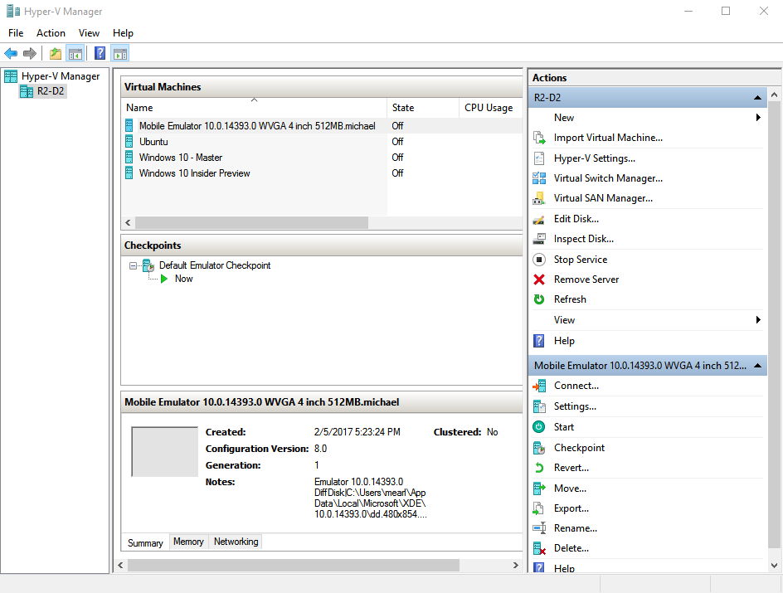The width and height of the screenshot is (783, 593).
Task: Click the Hyper-V Settings icon
Action: click(539, 158)
